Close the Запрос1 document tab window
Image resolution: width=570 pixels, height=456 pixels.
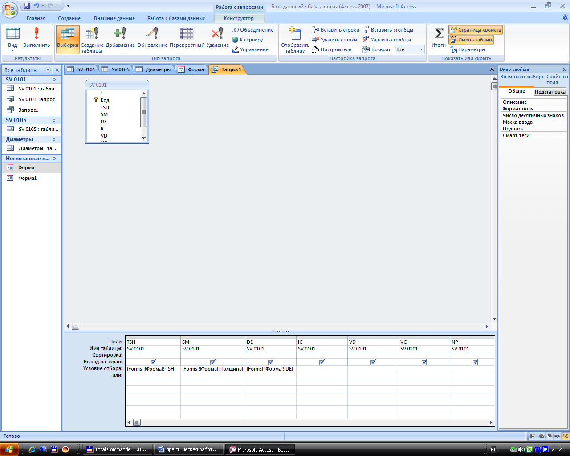492,69
